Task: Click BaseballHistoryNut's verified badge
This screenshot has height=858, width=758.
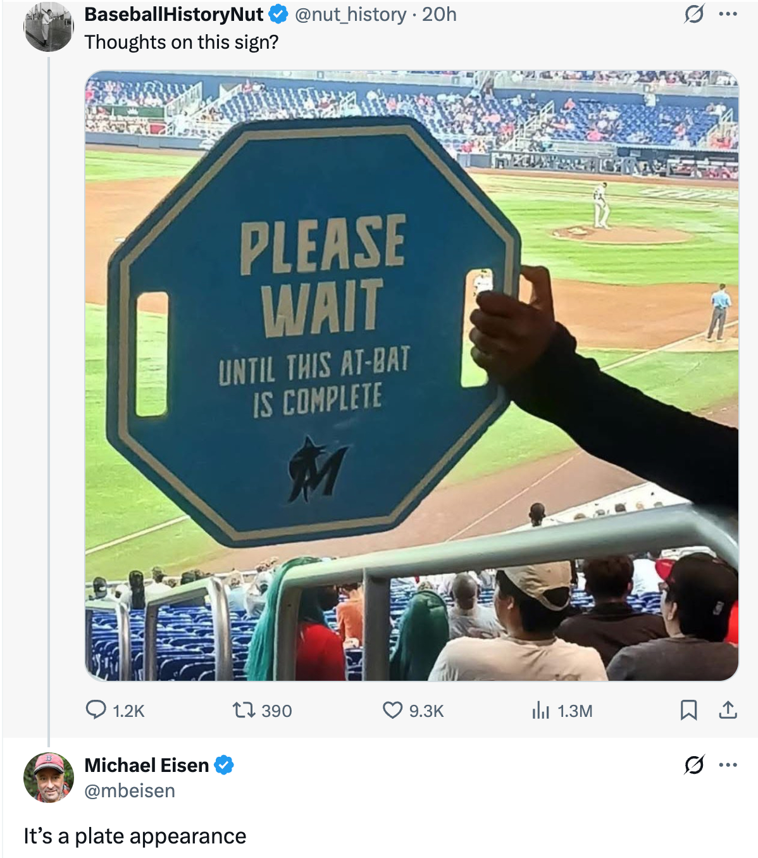Action: (278, 14)
